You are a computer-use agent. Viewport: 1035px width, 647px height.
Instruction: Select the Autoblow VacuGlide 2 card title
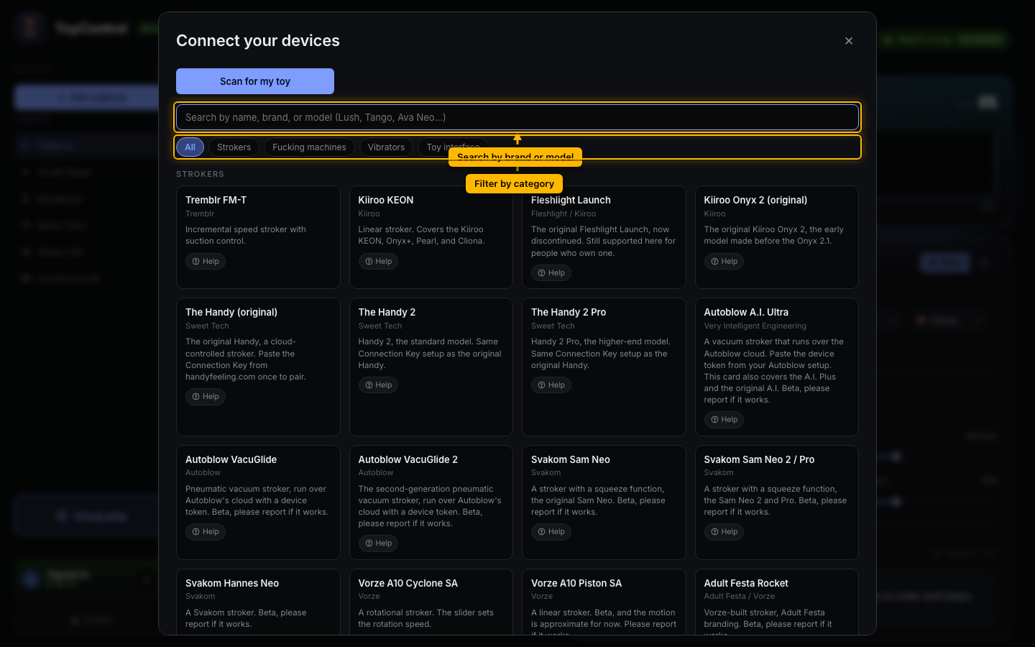pos(408,459)
